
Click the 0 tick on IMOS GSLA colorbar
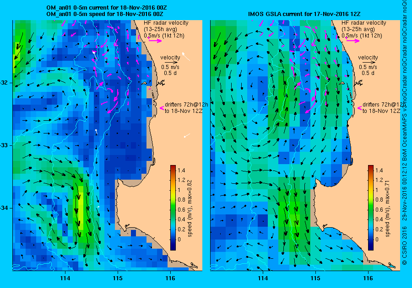377,239
